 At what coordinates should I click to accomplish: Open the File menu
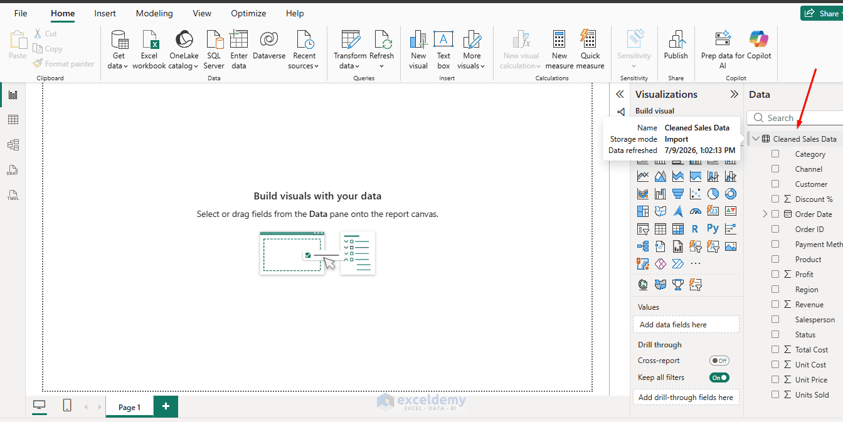coord(21,13)
